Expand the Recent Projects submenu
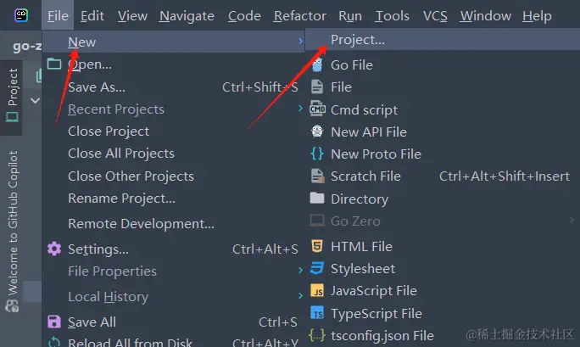Image resolution: width=580 pixels, height=347 pixels. coord(115,109)
